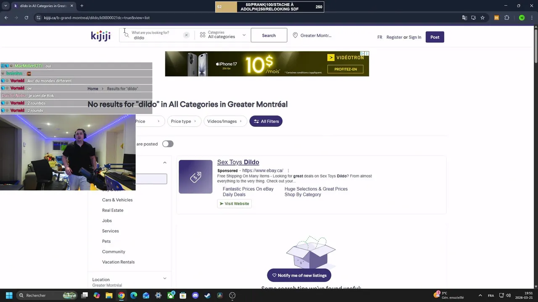Open Discord from the taskbar
This screenshot has height=302, width=538.
tap(195, 295)
